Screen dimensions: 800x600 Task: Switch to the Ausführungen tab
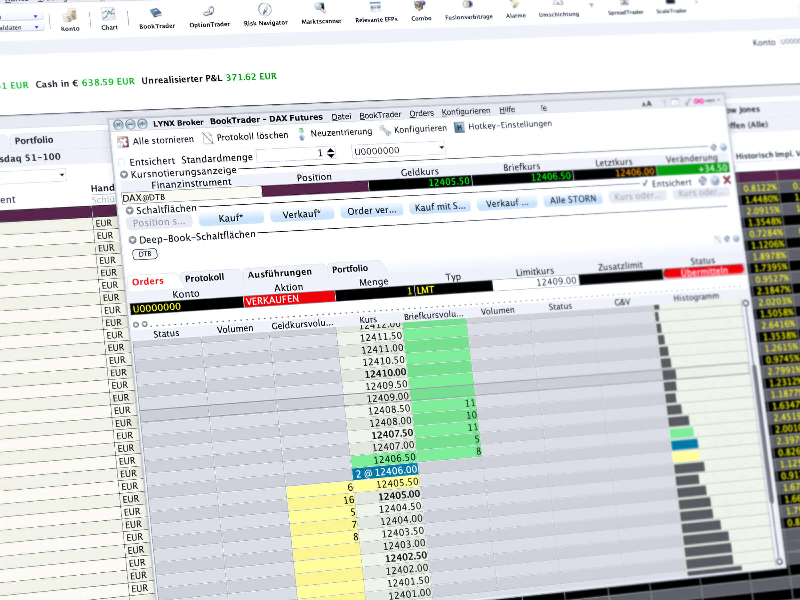280,273
